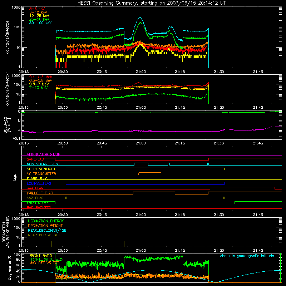Click the raised SAA_FLAG segment after 21:26

tap(242, 187)
